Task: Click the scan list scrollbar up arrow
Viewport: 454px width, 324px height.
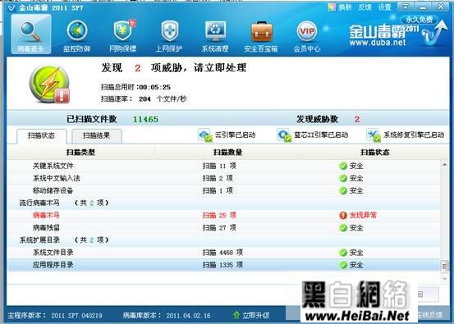Action: point(444,164)
